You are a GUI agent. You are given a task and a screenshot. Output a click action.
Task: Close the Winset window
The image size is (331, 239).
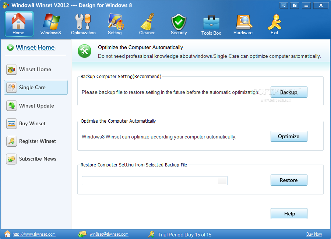[x=321, y=6]
